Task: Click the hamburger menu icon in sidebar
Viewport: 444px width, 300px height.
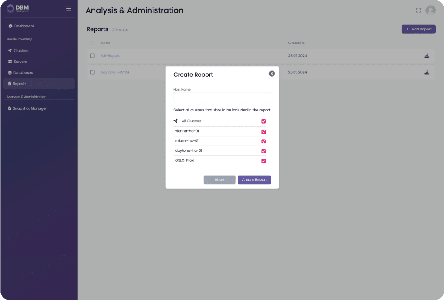Action: 69,9
